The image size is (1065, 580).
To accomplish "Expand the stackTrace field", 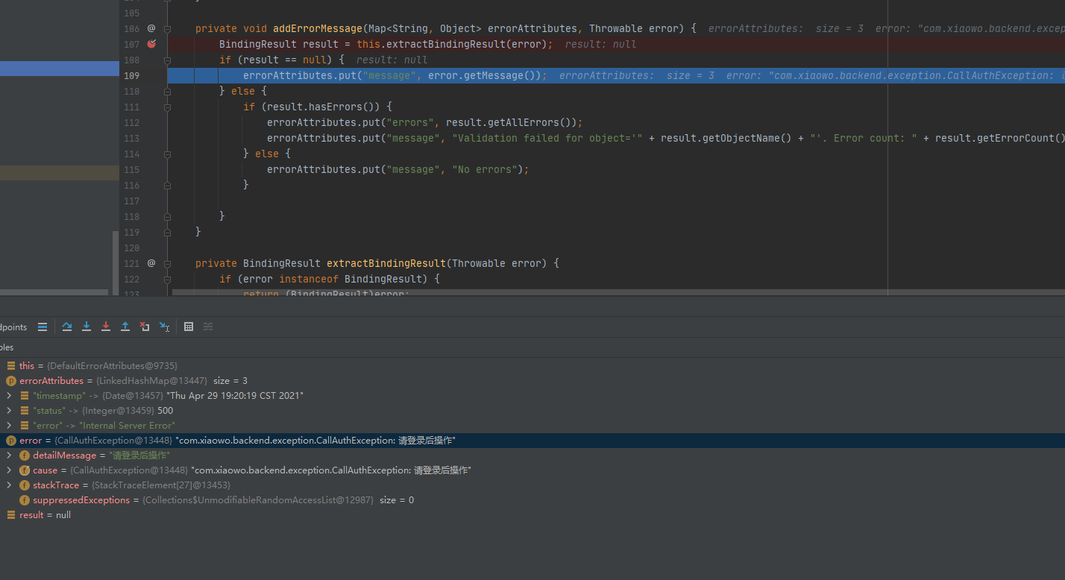I will click(x=9, y=485).
